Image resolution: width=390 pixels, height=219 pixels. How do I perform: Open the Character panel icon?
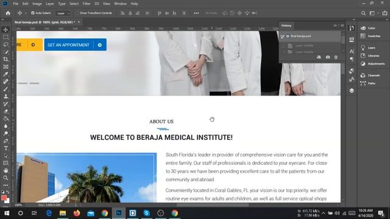tap(352, 51)
